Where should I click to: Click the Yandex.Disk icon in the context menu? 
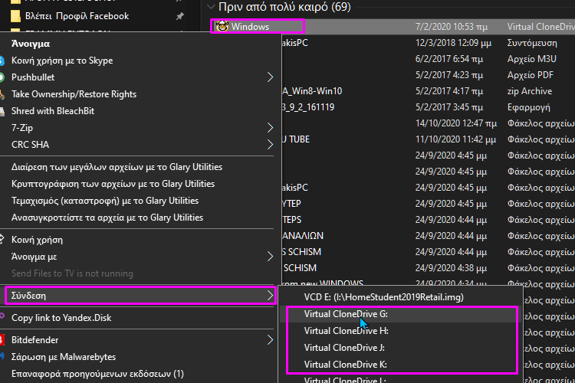click(x=2, y=316)
